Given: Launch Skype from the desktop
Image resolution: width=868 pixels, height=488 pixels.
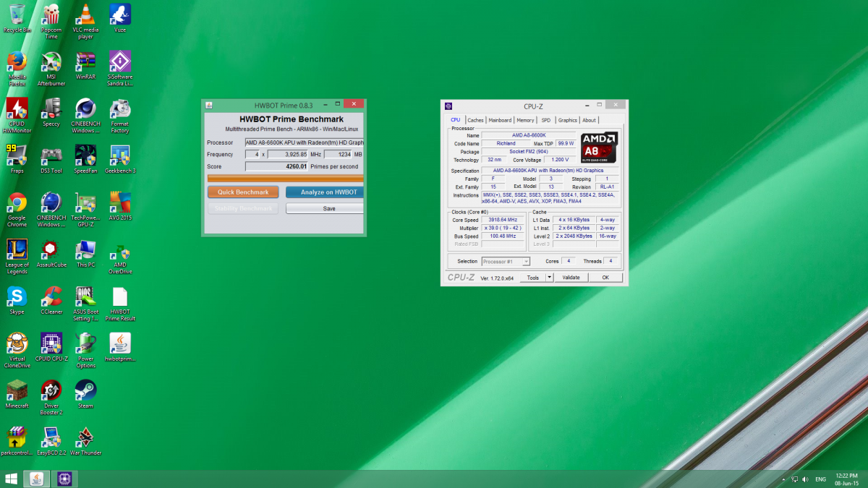Looking at the screenshot, I should pyautogui.click(x=17, y=301).
